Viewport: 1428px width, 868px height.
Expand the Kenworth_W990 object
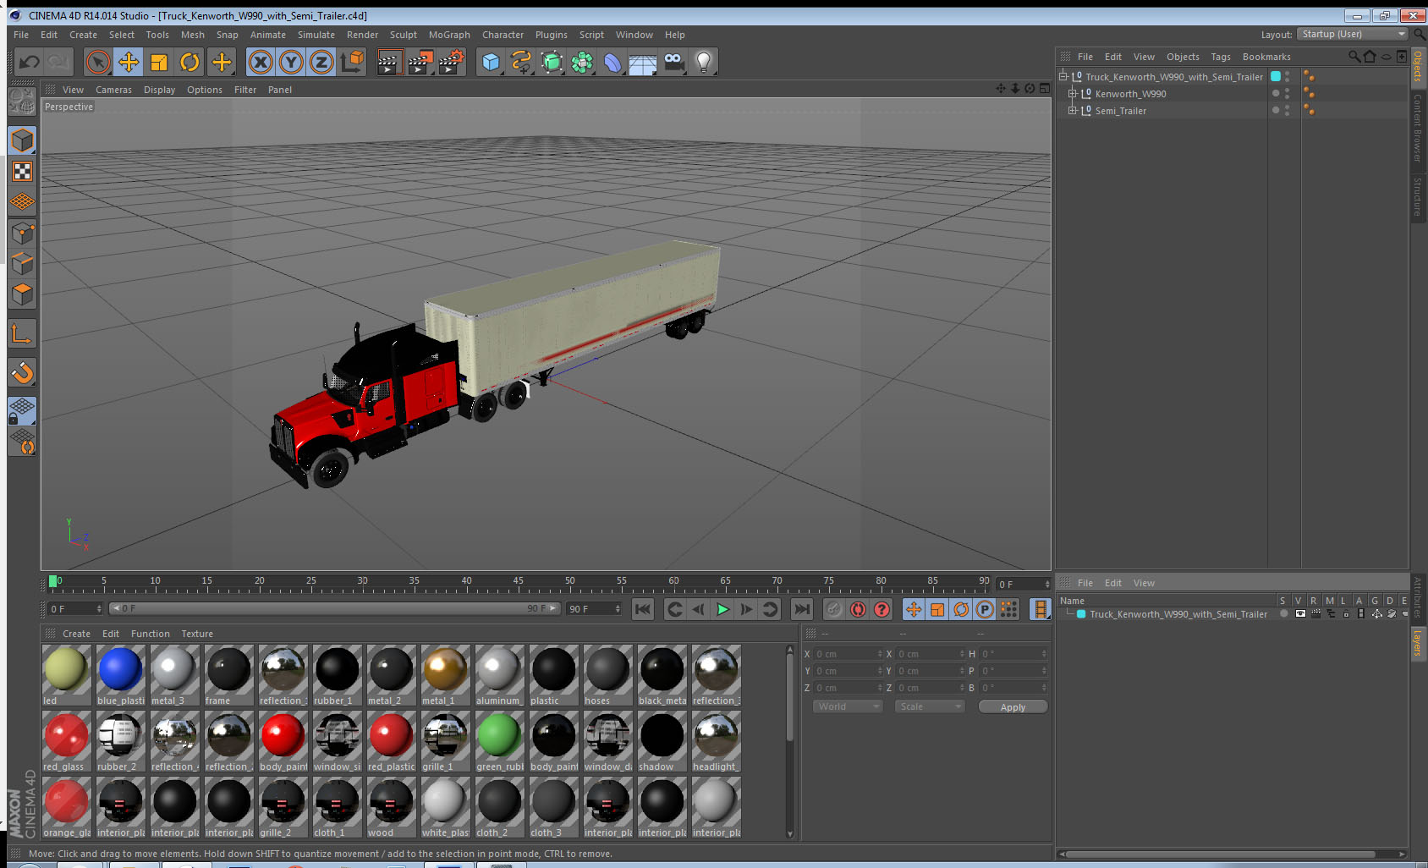tap(1072, 94)
